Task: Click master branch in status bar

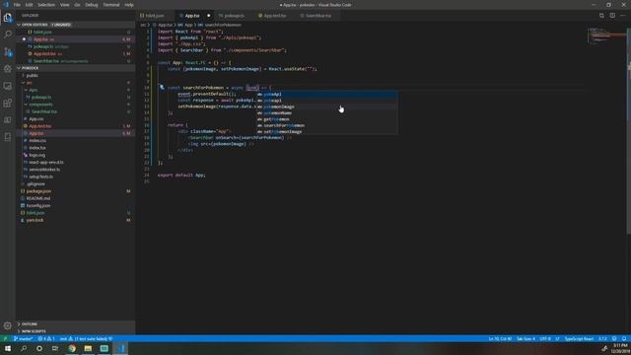Action: pos(23,339)
